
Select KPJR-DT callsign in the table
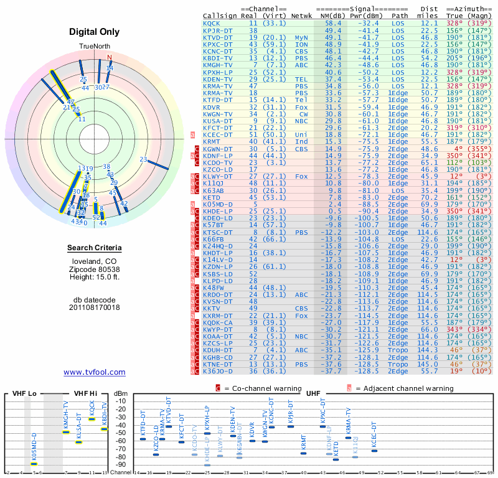click(218, 30)
